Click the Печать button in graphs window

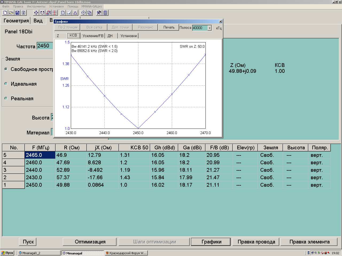[x=169, y=27]
